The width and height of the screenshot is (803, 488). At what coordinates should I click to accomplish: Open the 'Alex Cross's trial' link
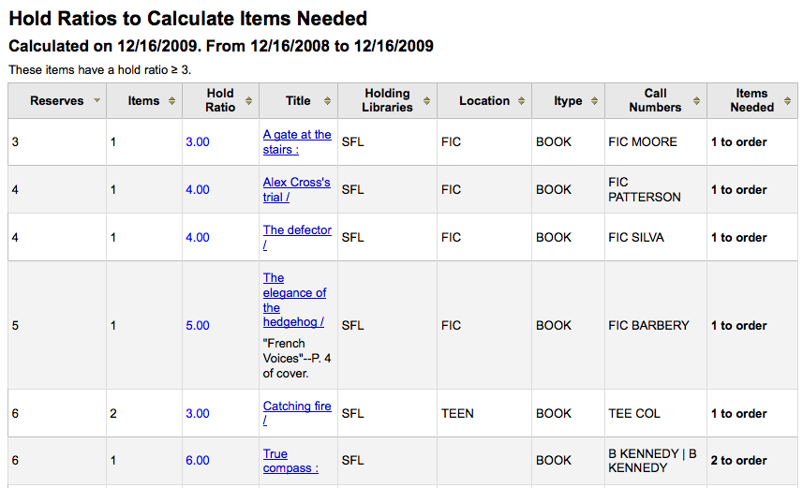point(296,189)
